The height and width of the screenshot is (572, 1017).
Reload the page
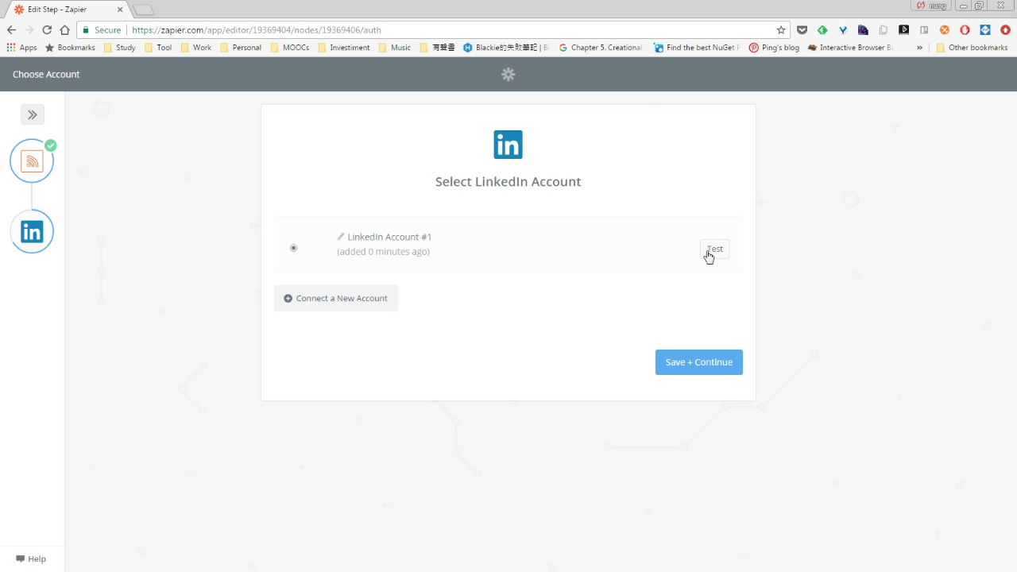coord(47,30)
